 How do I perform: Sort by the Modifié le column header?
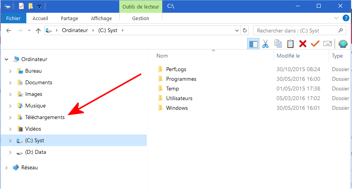point(288,56)
